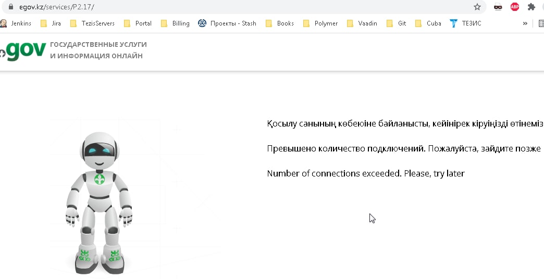Viewport: 544px width, 279px height.
Task: Open the reading list icon
Action: 541,23
